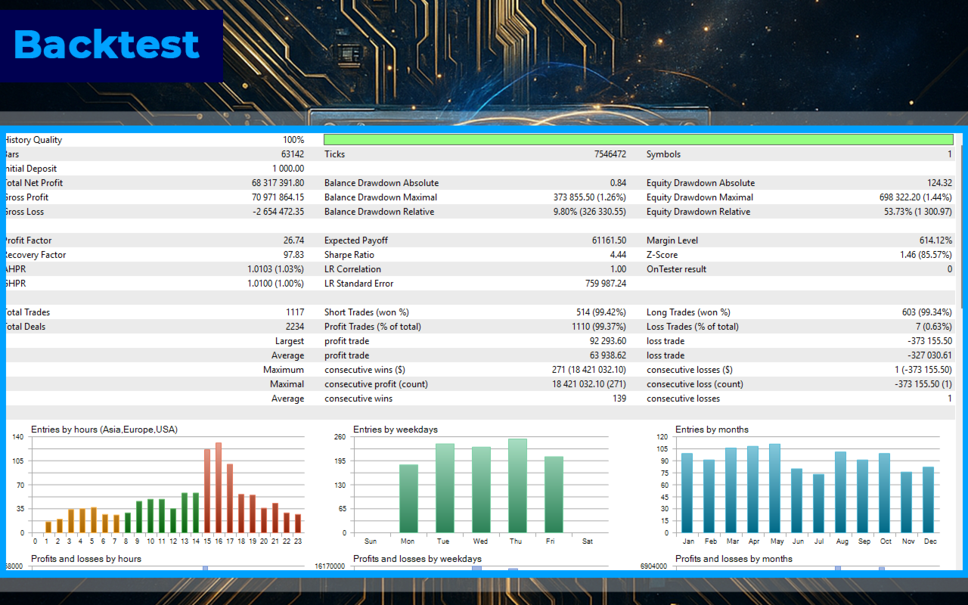Screen dimensions: 968x605
Task: Click the Monday bar in weekdays chart
Action: click(x=408, y=498)
